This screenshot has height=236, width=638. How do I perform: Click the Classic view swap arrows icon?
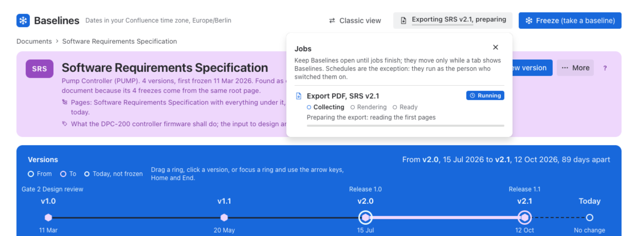(x=332, y=21)
